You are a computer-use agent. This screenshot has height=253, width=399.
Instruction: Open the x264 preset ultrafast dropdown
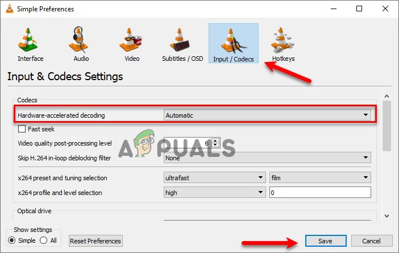tap(214, 177)
